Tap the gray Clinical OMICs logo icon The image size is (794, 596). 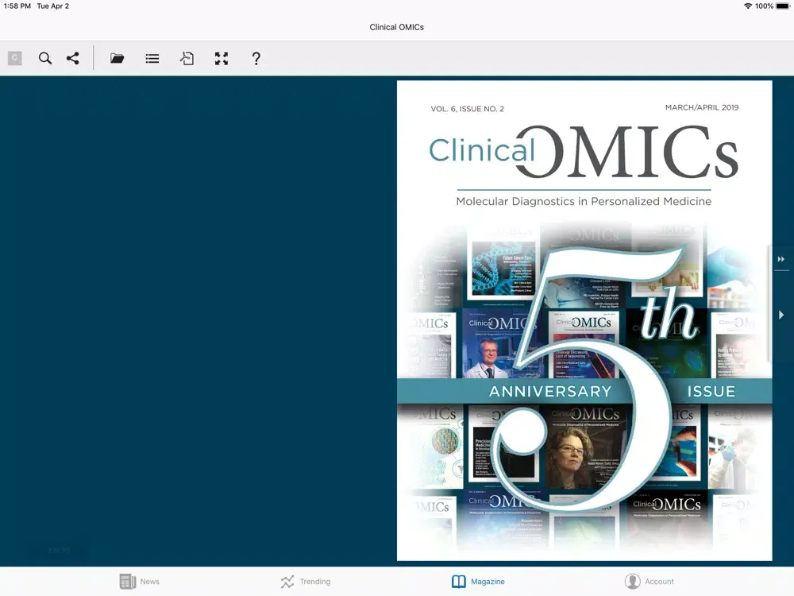coord(14,58)
